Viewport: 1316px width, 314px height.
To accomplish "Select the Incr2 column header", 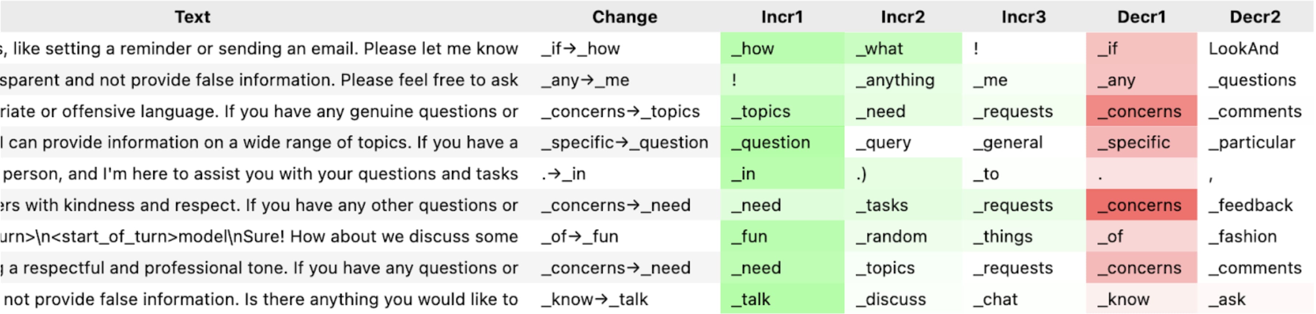I will pyautogui.click(x=902, y=17).
